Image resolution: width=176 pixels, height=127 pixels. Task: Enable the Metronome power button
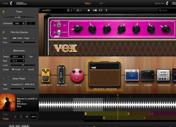click(3, 51)
